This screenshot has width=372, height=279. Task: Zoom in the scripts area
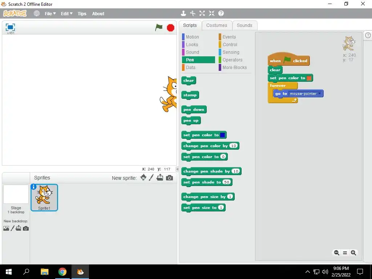[353, 253]
